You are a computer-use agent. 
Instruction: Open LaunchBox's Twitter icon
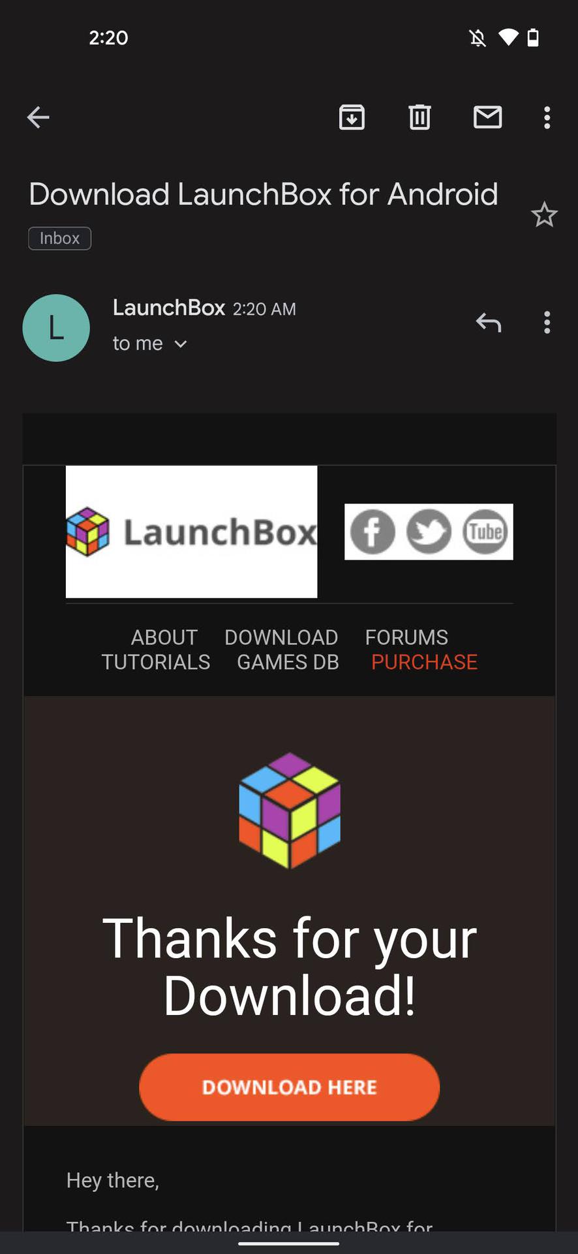(429, 532)
